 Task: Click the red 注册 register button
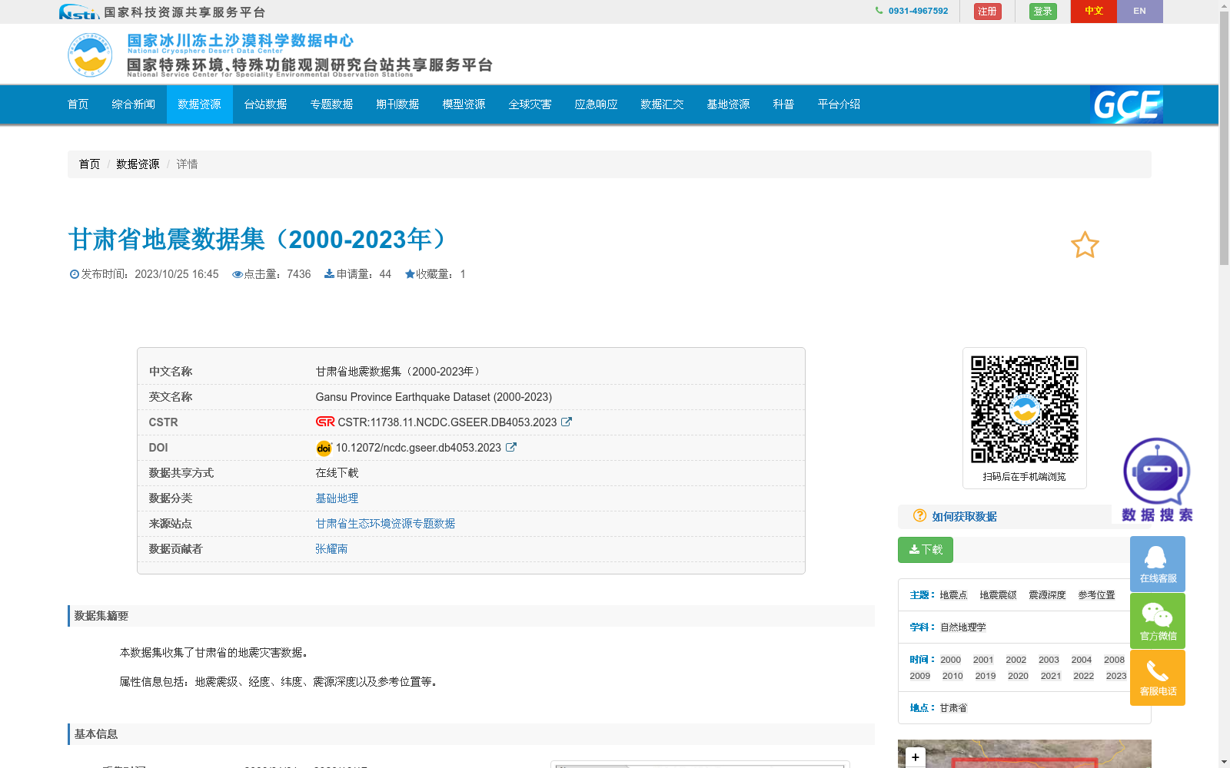(988, 11)
